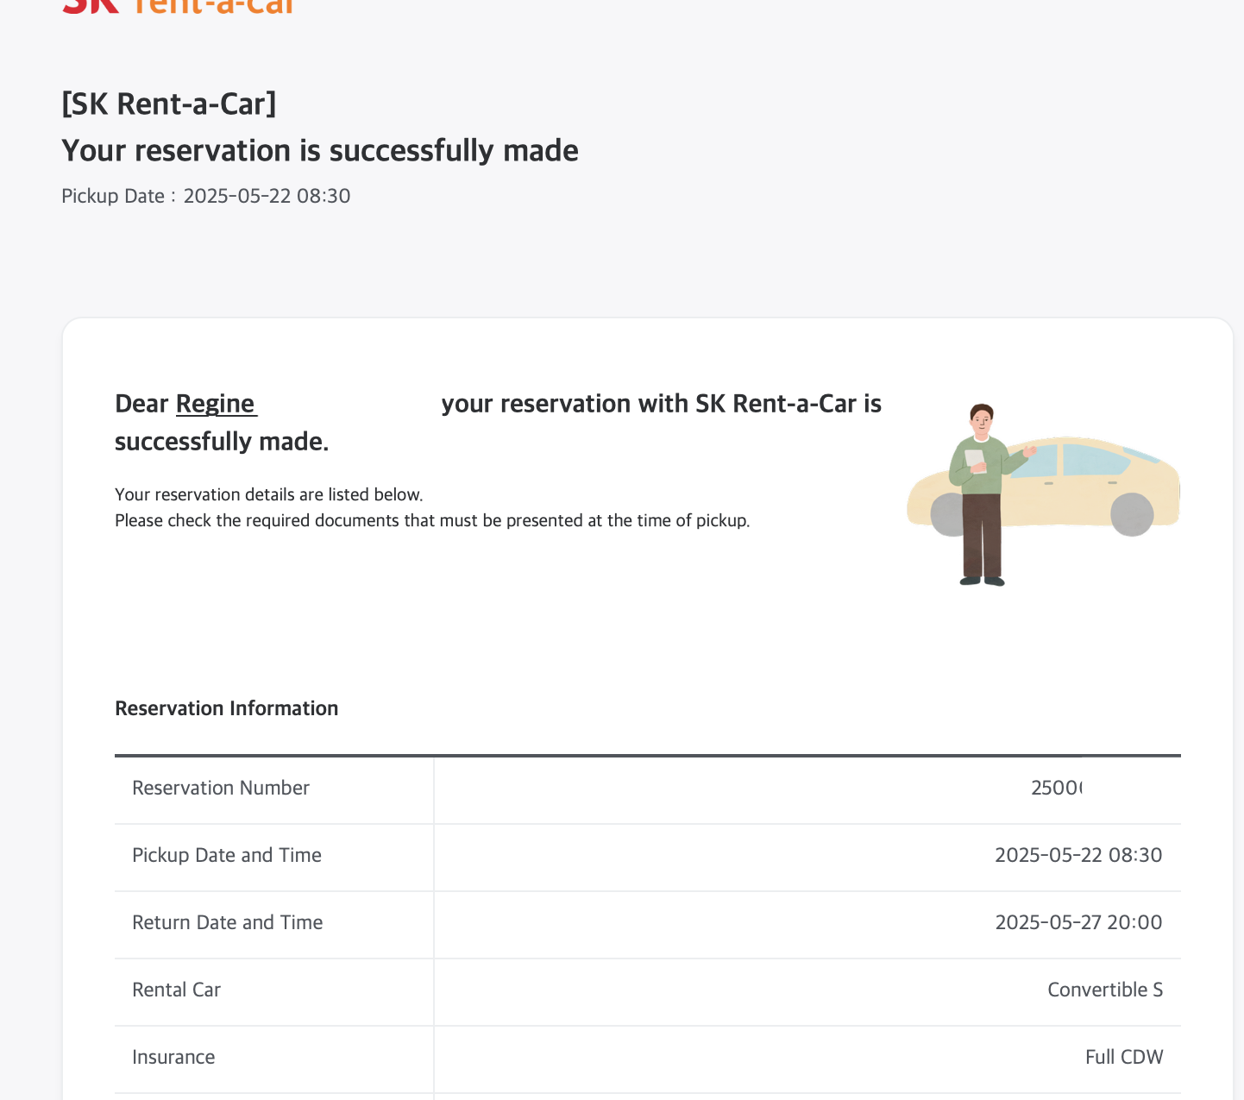Click the 'Your reservation is successfully made' headline
This screenshot has width=1244, height=1100.
[319, 151]
